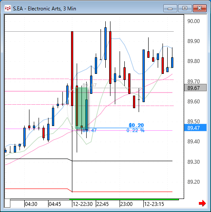Click the red right arrow scroll icon
211x212 pixels.
click(202, 203)
